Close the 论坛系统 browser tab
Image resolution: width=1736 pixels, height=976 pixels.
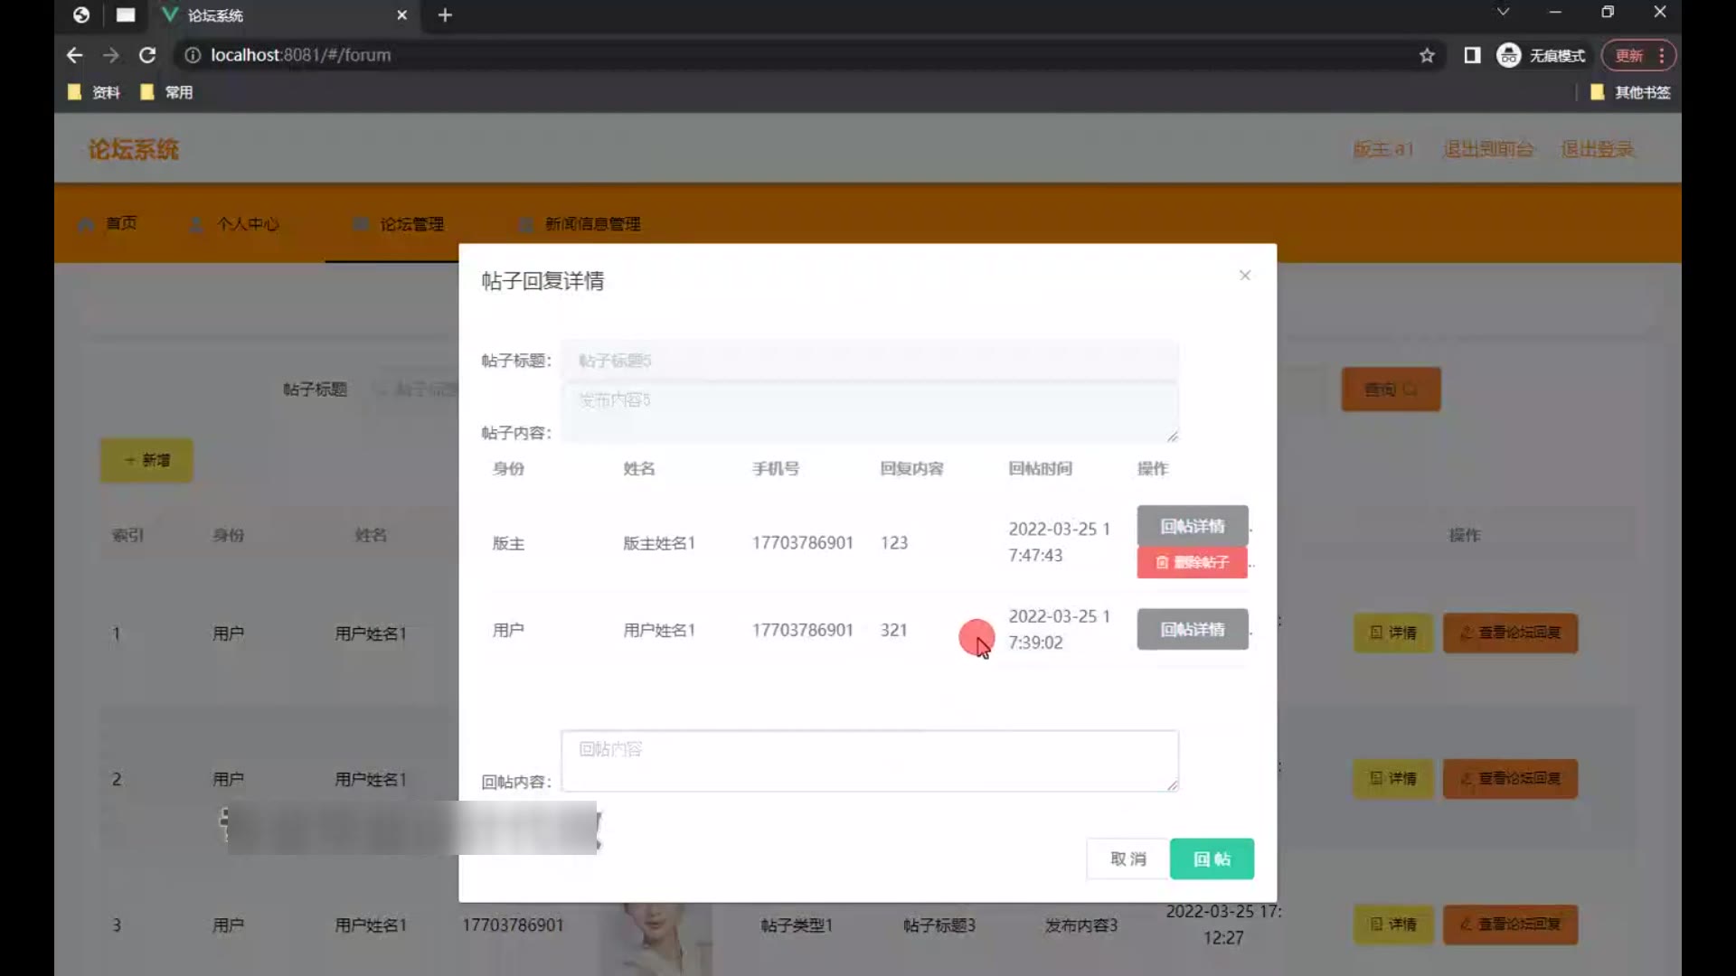coord(402,15)
